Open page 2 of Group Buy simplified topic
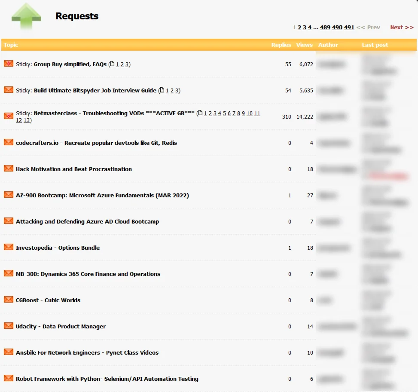Image resolution: width=418 pixels, height=392 pixels. click(x=122, y=64)
